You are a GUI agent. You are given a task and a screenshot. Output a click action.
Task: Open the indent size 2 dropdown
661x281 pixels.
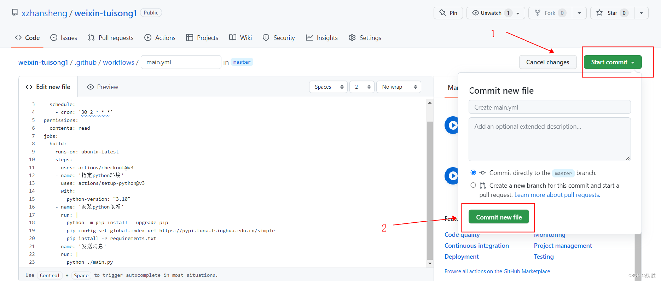pos(362,87)
